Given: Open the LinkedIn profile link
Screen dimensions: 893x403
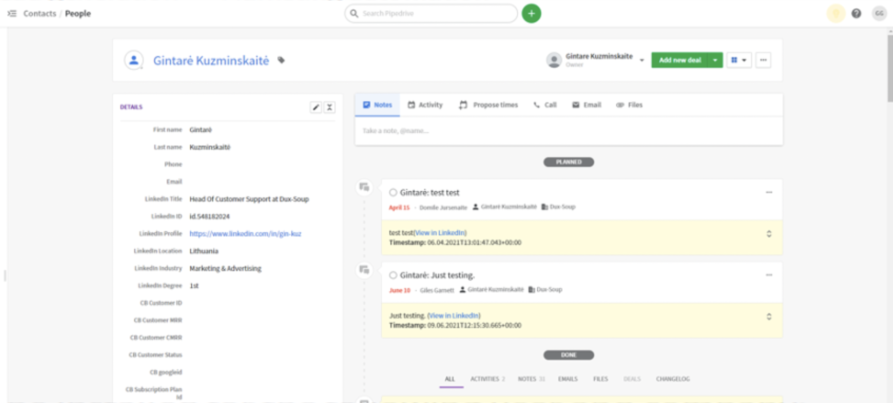Looking at the screenshot, I should tap(245, 234).
